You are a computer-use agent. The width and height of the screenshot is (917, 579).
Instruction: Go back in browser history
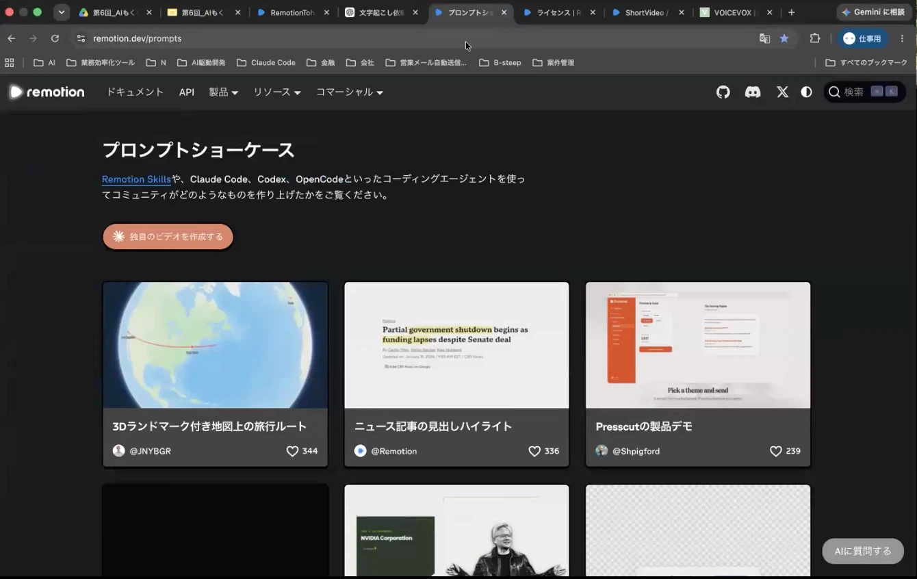(12, 38)
